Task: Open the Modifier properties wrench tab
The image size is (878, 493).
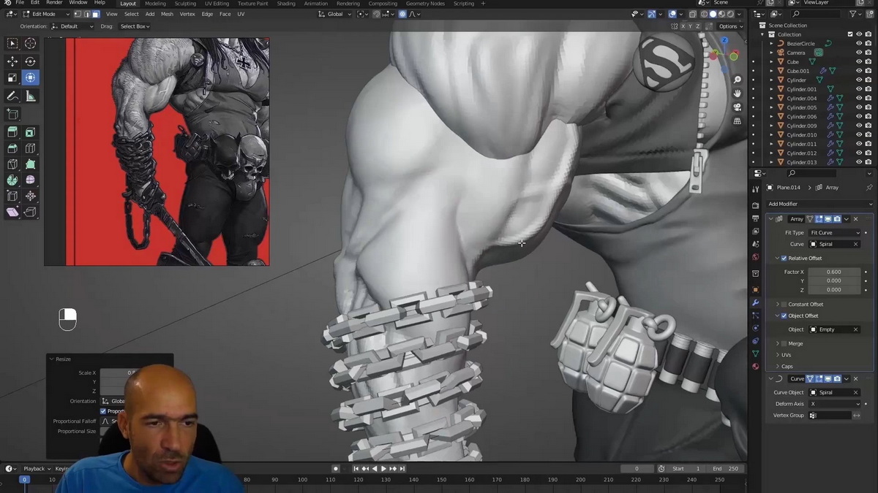Action: (756, 302)
